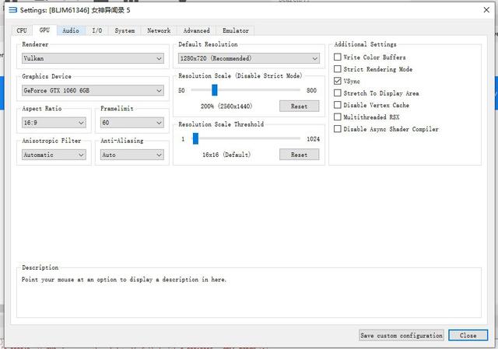
Task: Reset the Resolution Scale value
Action: pos(299,106)
